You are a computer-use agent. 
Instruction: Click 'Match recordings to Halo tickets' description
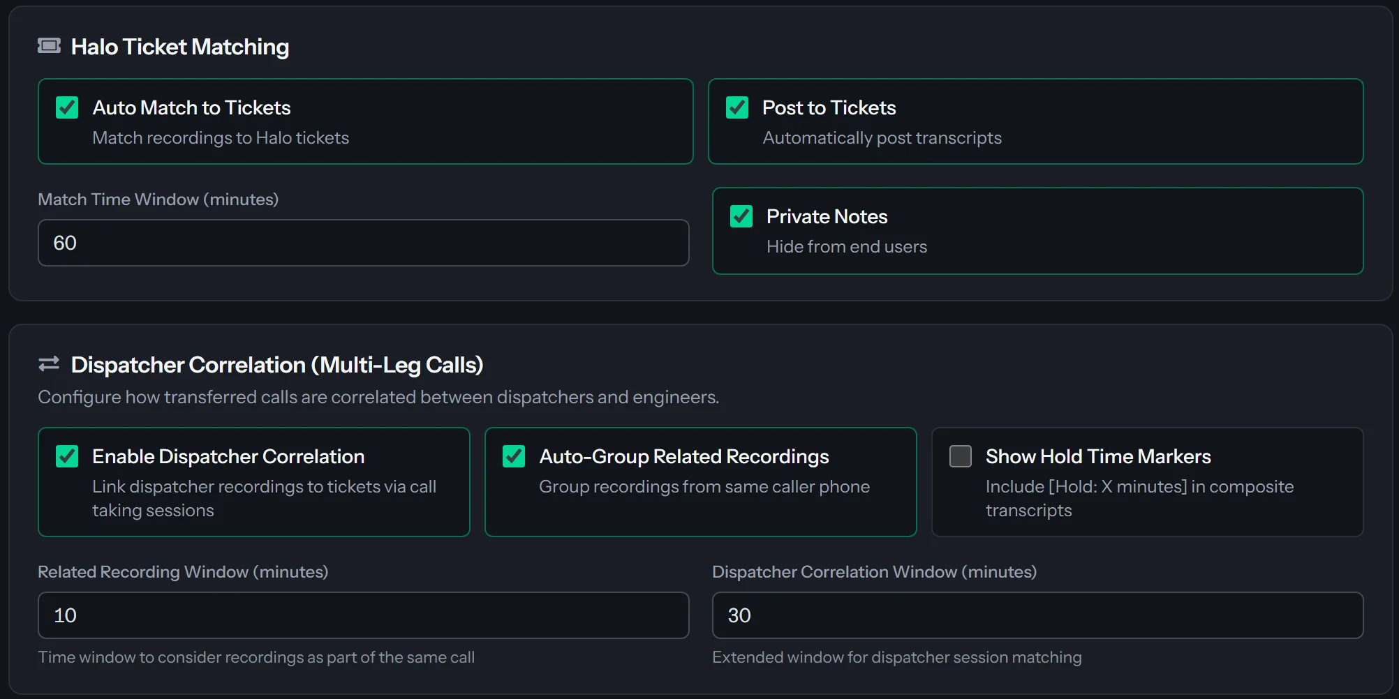click(221, 138)
